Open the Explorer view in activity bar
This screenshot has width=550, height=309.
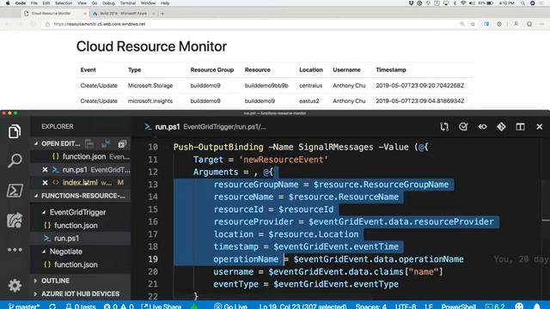point(15,131)
